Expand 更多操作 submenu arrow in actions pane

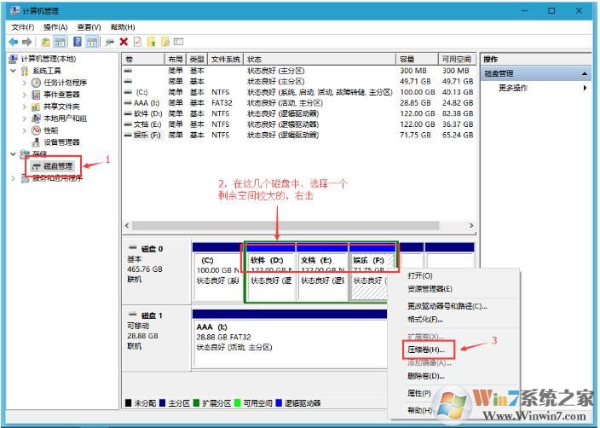tap(585, 88)
